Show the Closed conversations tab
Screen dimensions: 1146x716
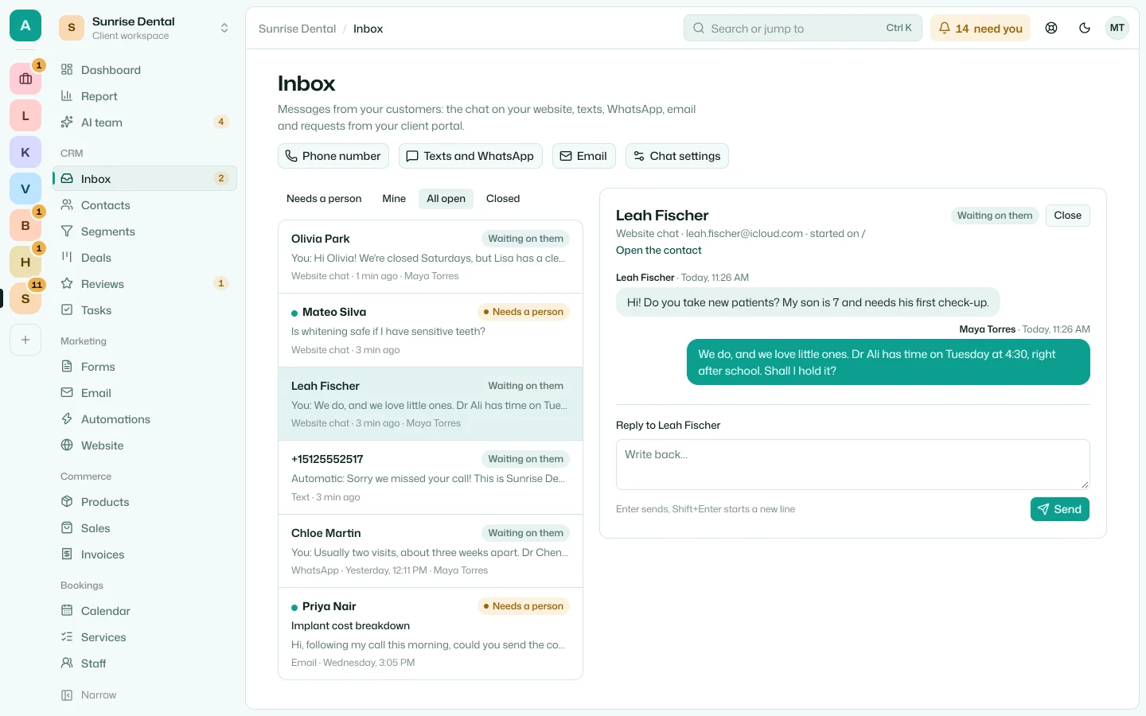pos(503,199)
